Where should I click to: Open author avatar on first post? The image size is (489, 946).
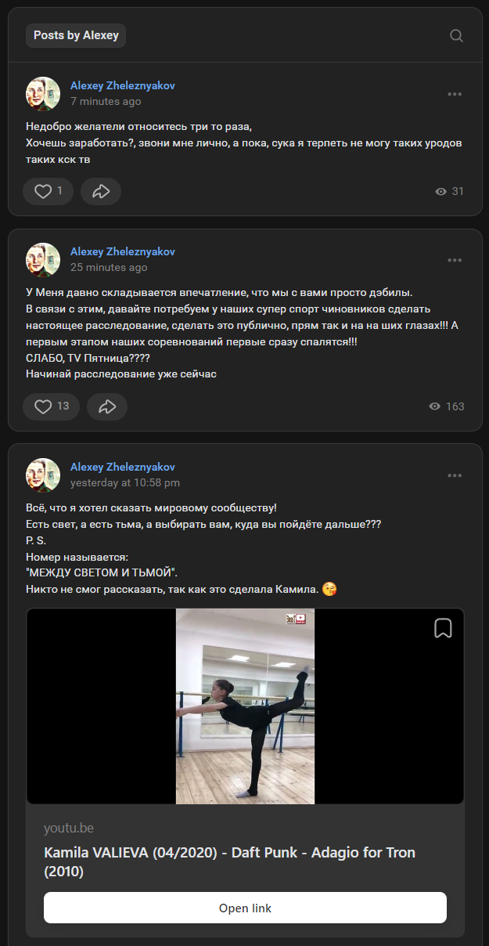point(43,94)
